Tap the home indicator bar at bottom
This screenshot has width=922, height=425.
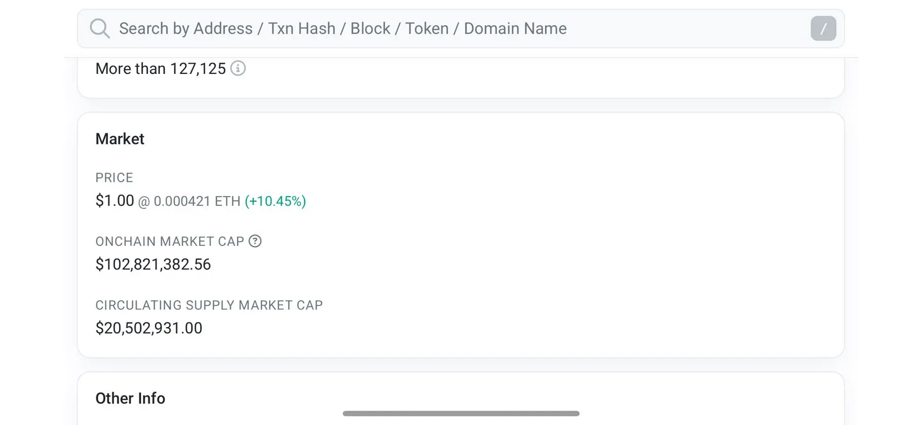(x=460, y=413)
